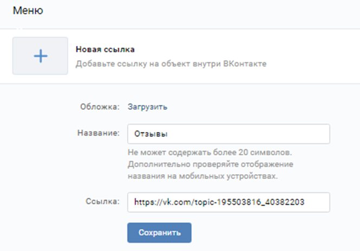
Task: Click the "Ссылка:" label
Action: (x=103, y=201)
